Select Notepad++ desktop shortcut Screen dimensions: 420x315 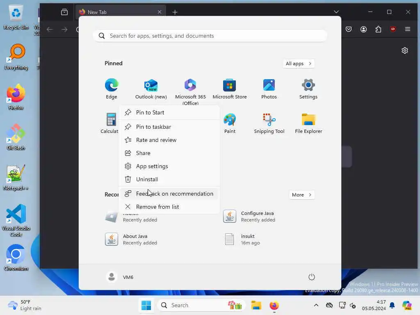click(x=16, y=177)
